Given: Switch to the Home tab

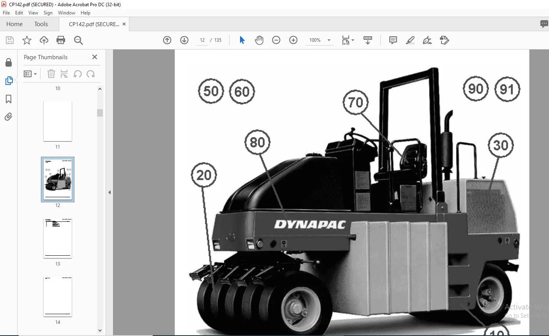Looking at the screenshot, I should 14,24.
